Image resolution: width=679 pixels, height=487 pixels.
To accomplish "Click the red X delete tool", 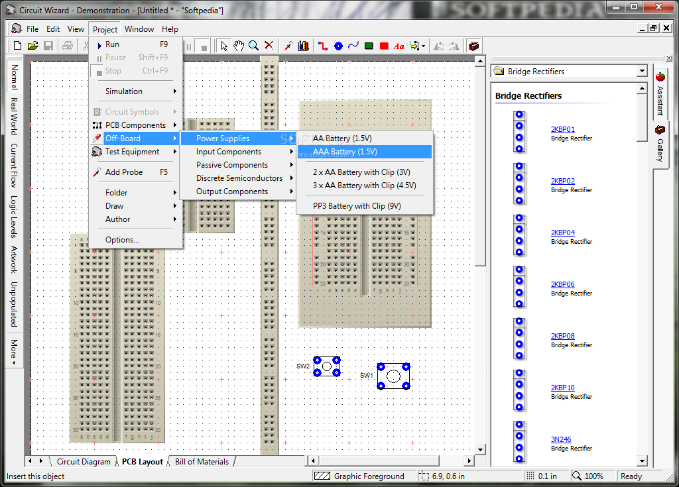I will point(269,46).
